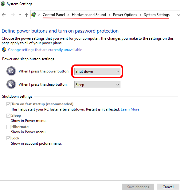Open the sleep button action dropdown
The image size is (180, 191).
click(97, 85)
